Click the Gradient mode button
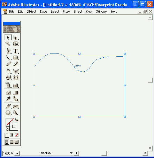This screenshot has height=158, width=154. (x=11, y=135)
